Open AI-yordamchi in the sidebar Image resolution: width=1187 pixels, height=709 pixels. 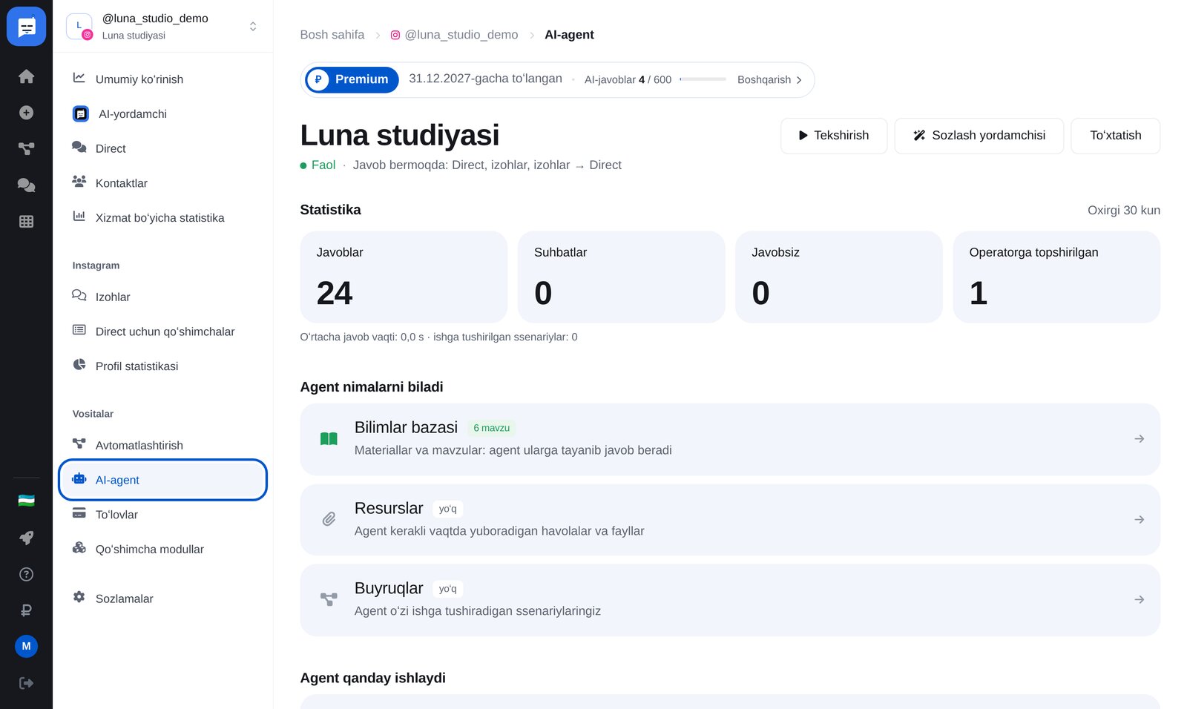162,113
